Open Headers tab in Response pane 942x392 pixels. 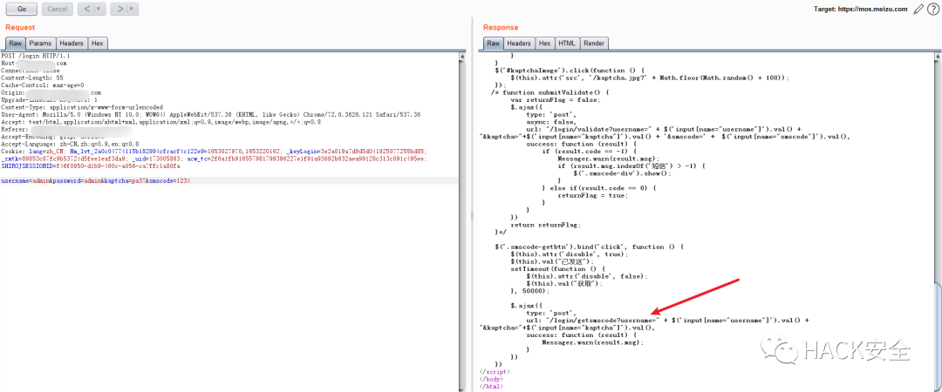click(518, 44)
